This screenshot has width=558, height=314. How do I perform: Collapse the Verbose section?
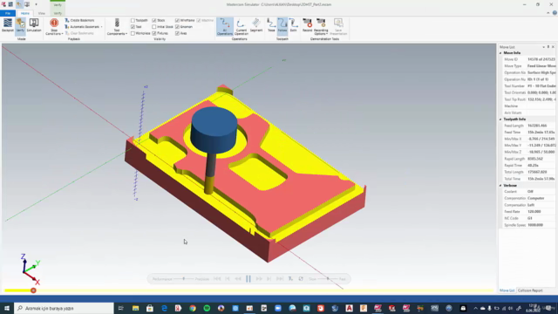click(x=500, y=186)
